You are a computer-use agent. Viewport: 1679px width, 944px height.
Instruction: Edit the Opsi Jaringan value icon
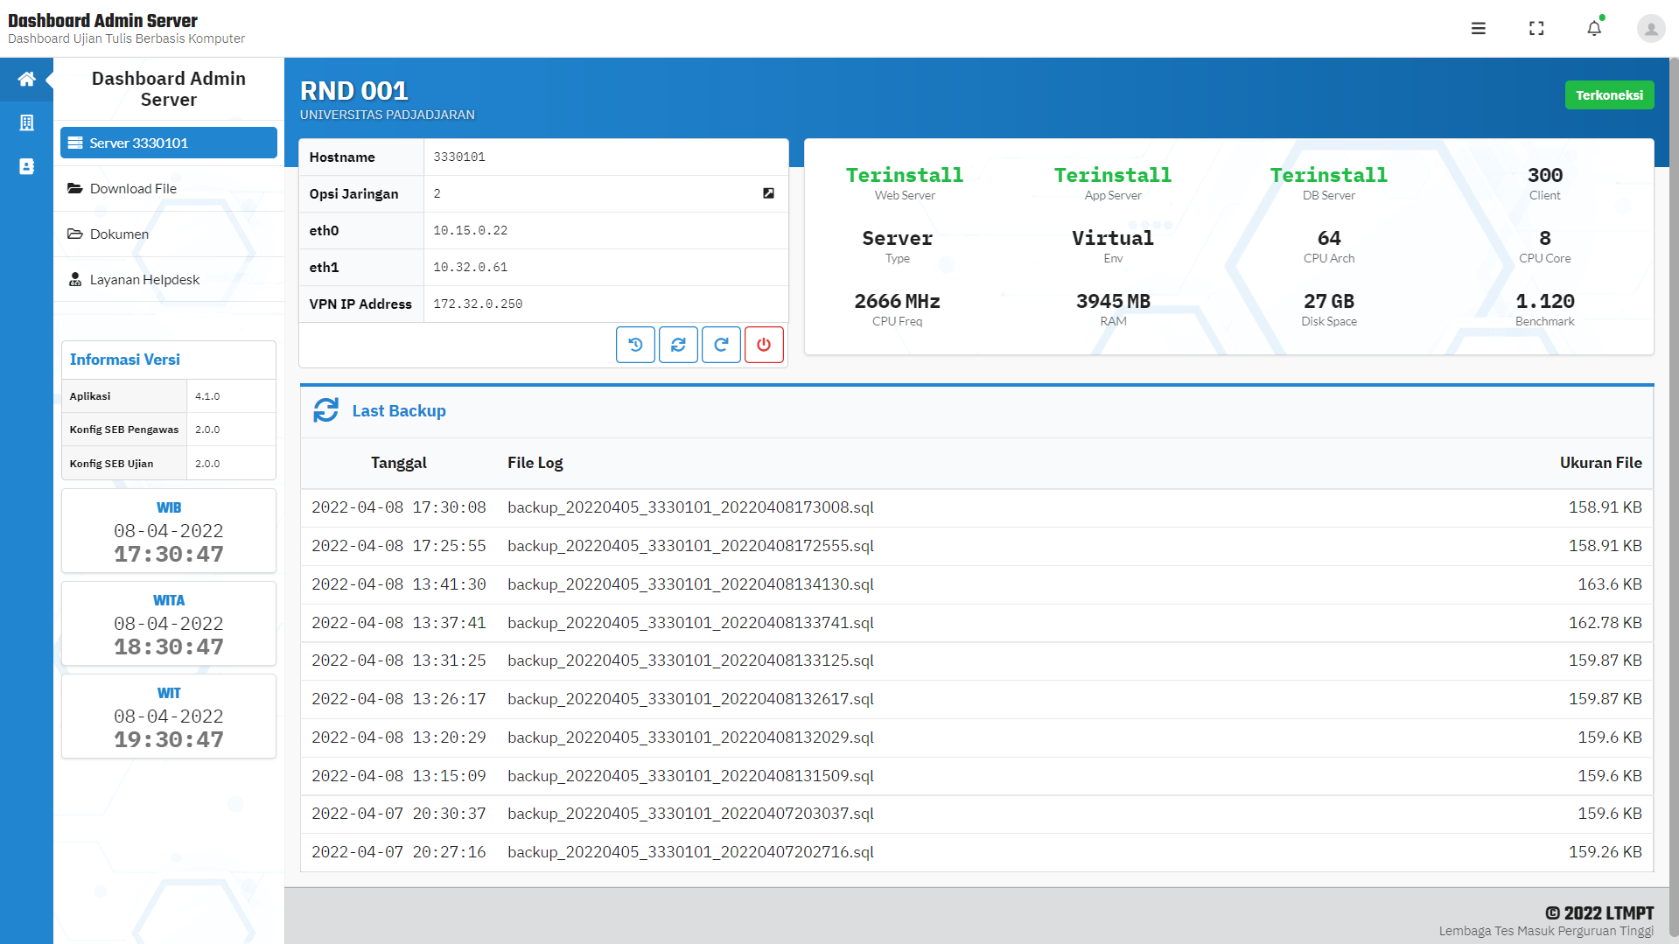768,193
